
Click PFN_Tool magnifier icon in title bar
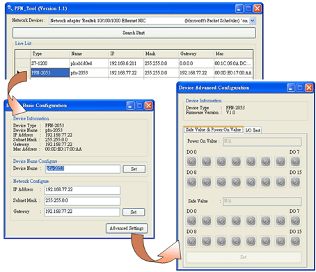point(10,8)
